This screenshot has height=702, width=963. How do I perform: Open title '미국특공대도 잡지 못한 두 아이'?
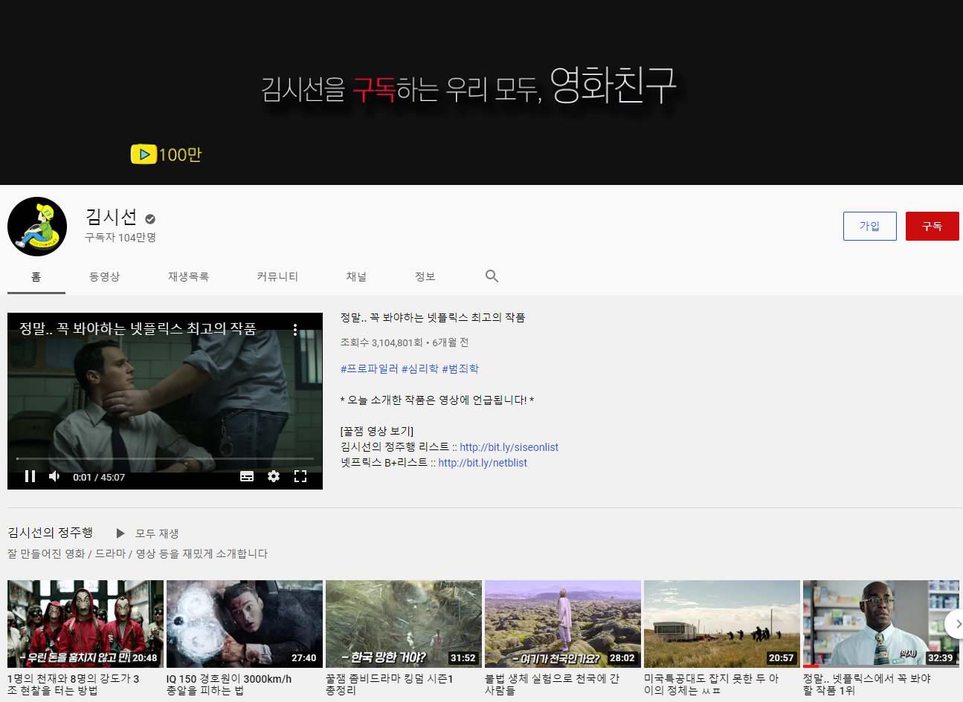(x=712, y=684)
